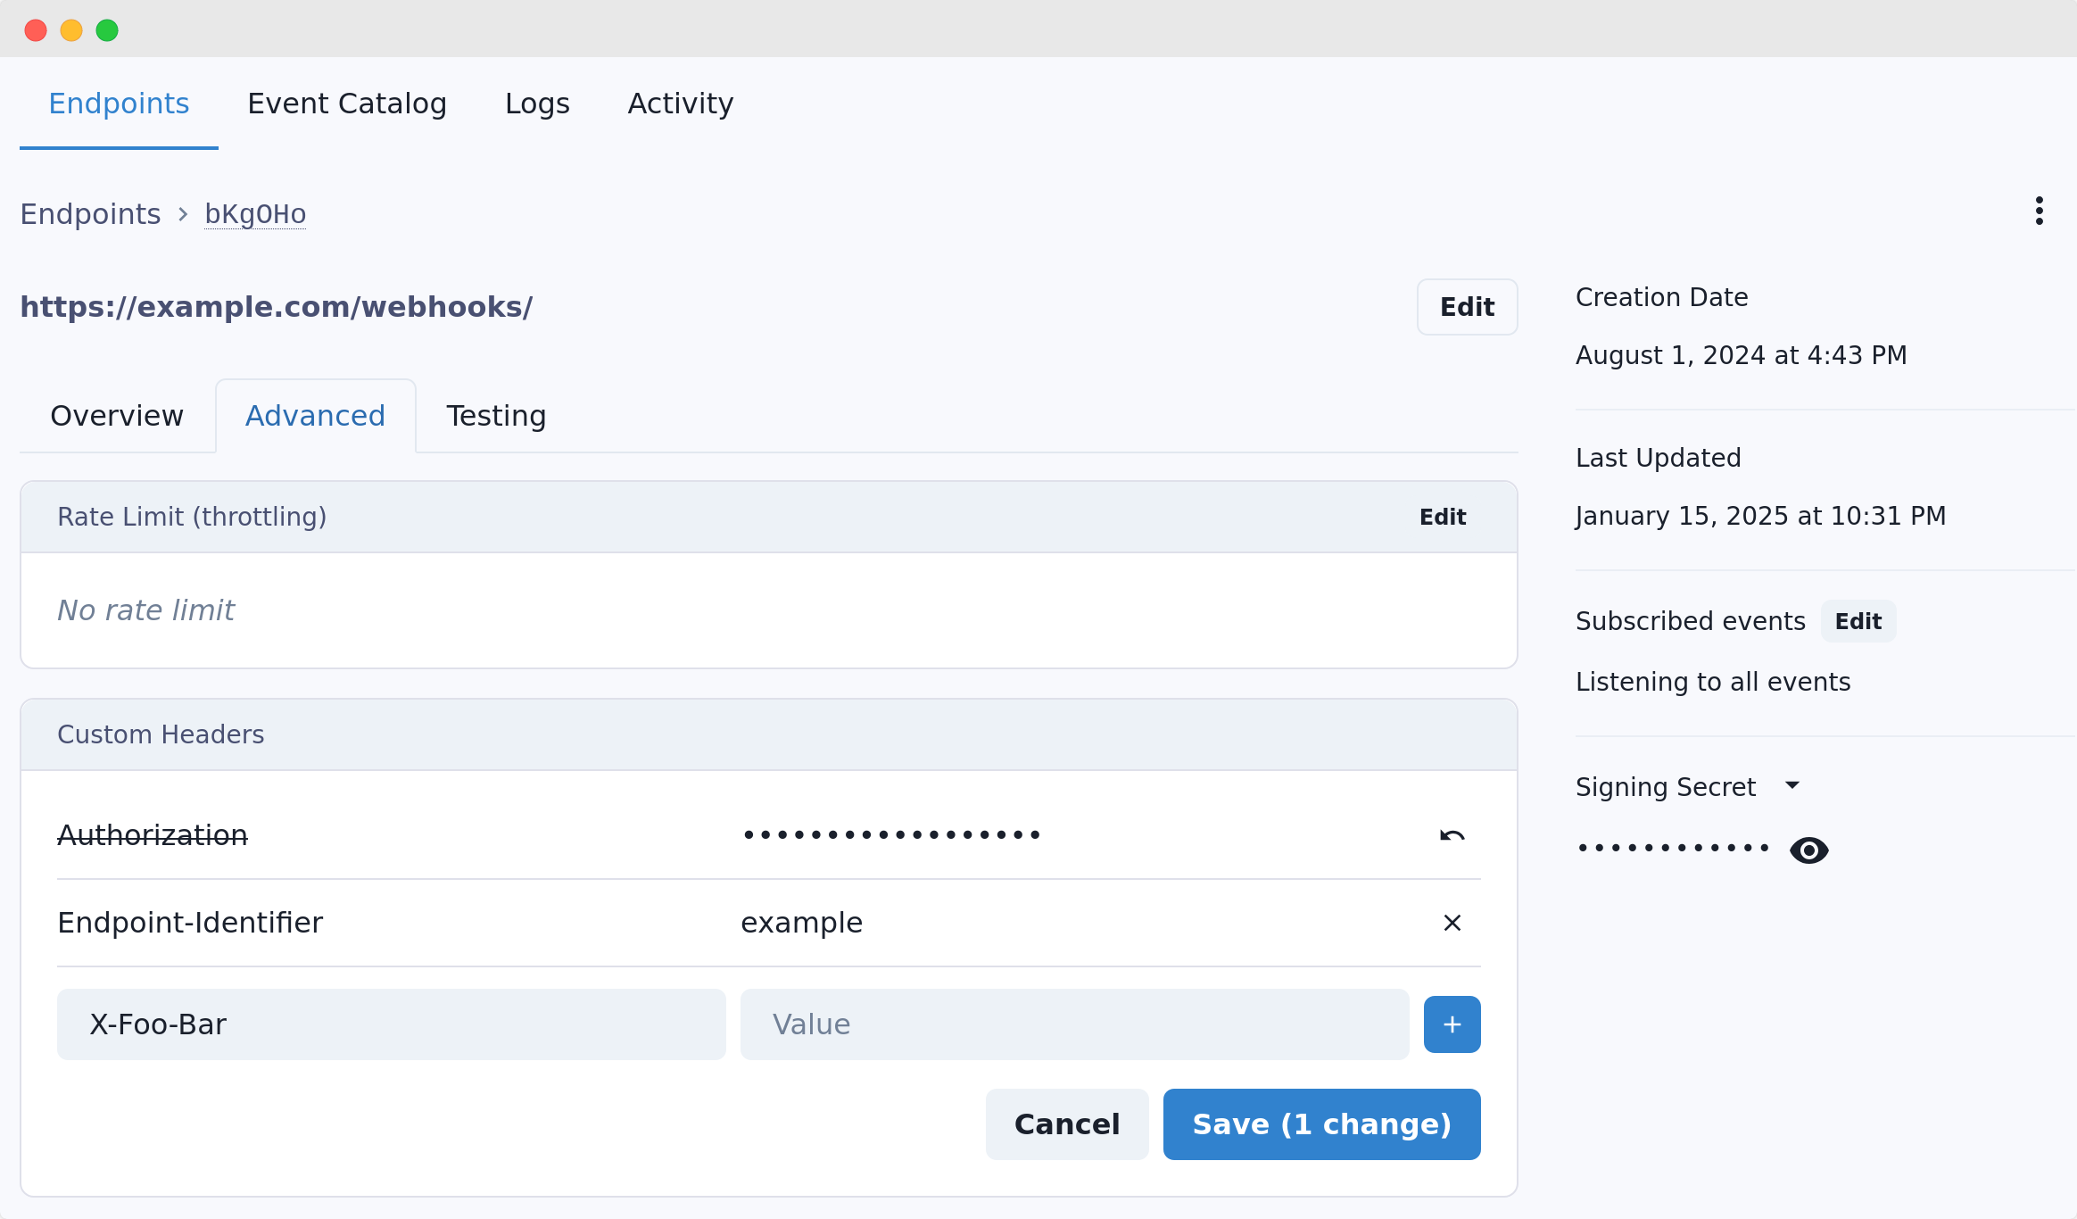Click the Value input for X-Foo-Bar
Screen dimensions: 2077x1219
coord(1073,1024)
